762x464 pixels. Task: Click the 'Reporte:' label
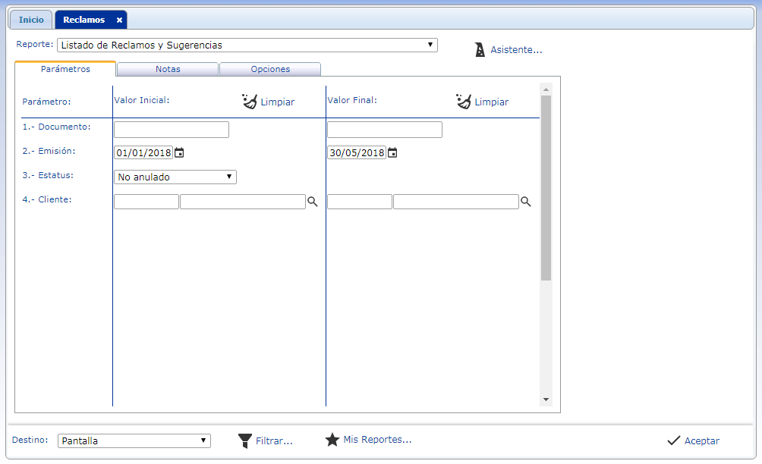click(34, 44)
